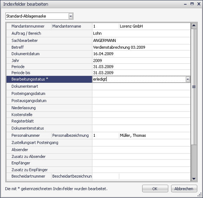Select the Mandantenname label
This screenshot has height=198, width=203.
point(67,26)
